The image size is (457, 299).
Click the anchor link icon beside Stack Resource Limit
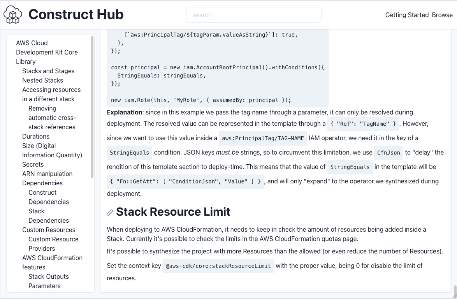click(110, 212)
